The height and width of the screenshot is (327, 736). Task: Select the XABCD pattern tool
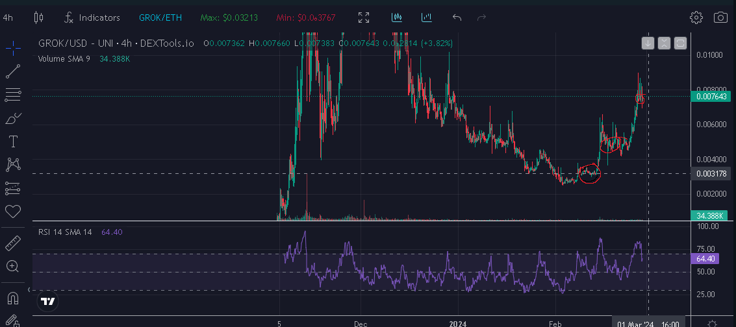13,164
